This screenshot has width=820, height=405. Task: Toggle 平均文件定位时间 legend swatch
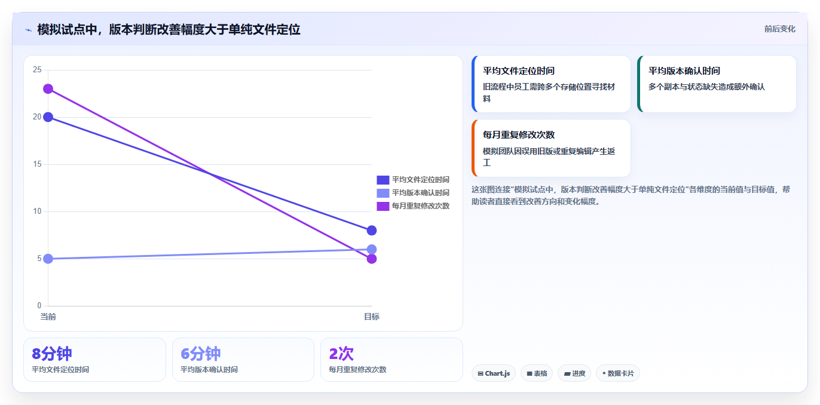click(383, 180)
